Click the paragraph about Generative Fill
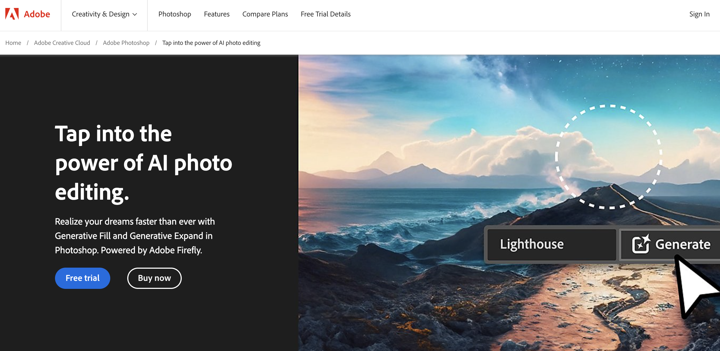720x351 pixels. coord(135,236)
